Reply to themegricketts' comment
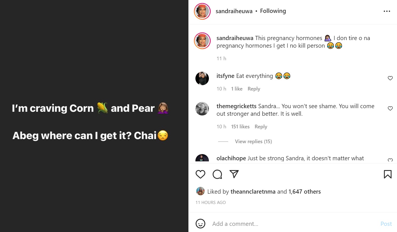 [x=261, y=127]
